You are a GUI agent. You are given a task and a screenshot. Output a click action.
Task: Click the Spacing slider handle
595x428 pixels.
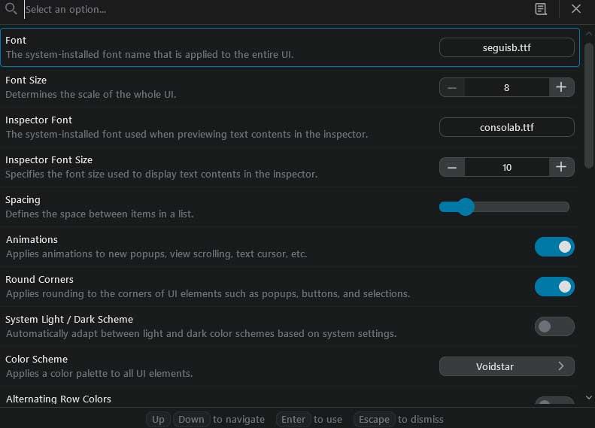(x=466, y=207)
